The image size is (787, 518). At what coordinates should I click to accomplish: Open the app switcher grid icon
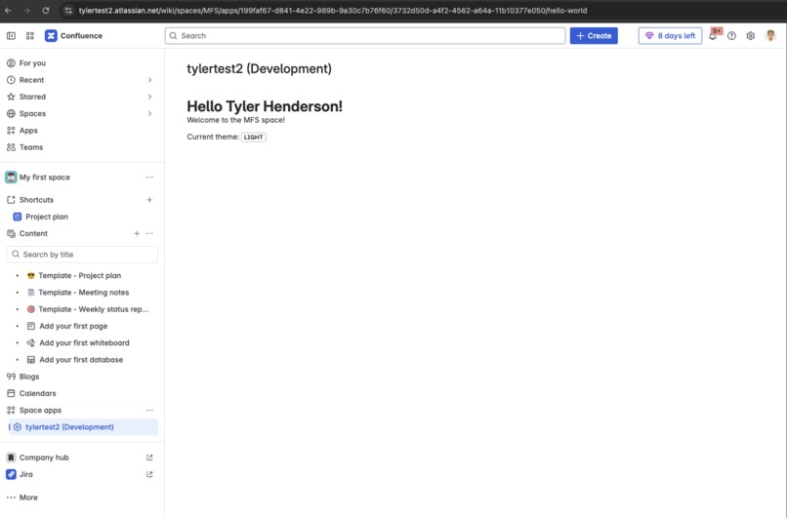pos(30,35)
